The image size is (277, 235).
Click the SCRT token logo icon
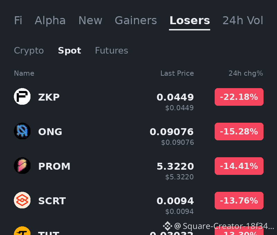[22, 200]
